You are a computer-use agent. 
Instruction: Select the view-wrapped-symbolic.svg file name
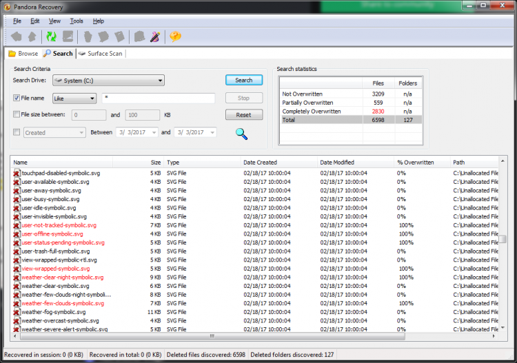pos(56,269)
